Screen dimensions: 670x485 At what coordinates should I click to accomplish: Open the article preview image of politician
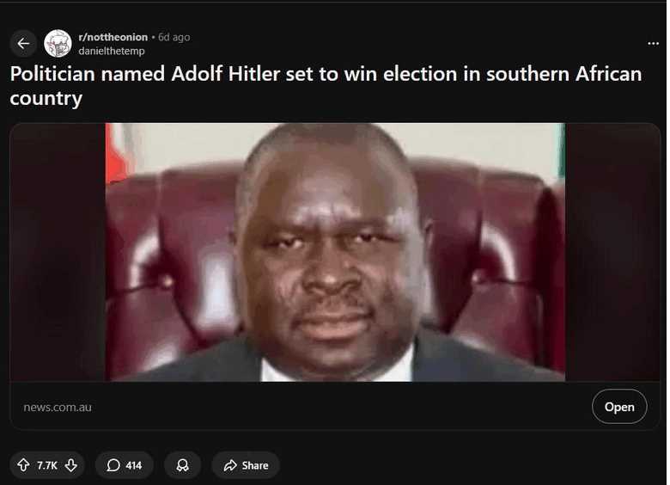(335, 252)
